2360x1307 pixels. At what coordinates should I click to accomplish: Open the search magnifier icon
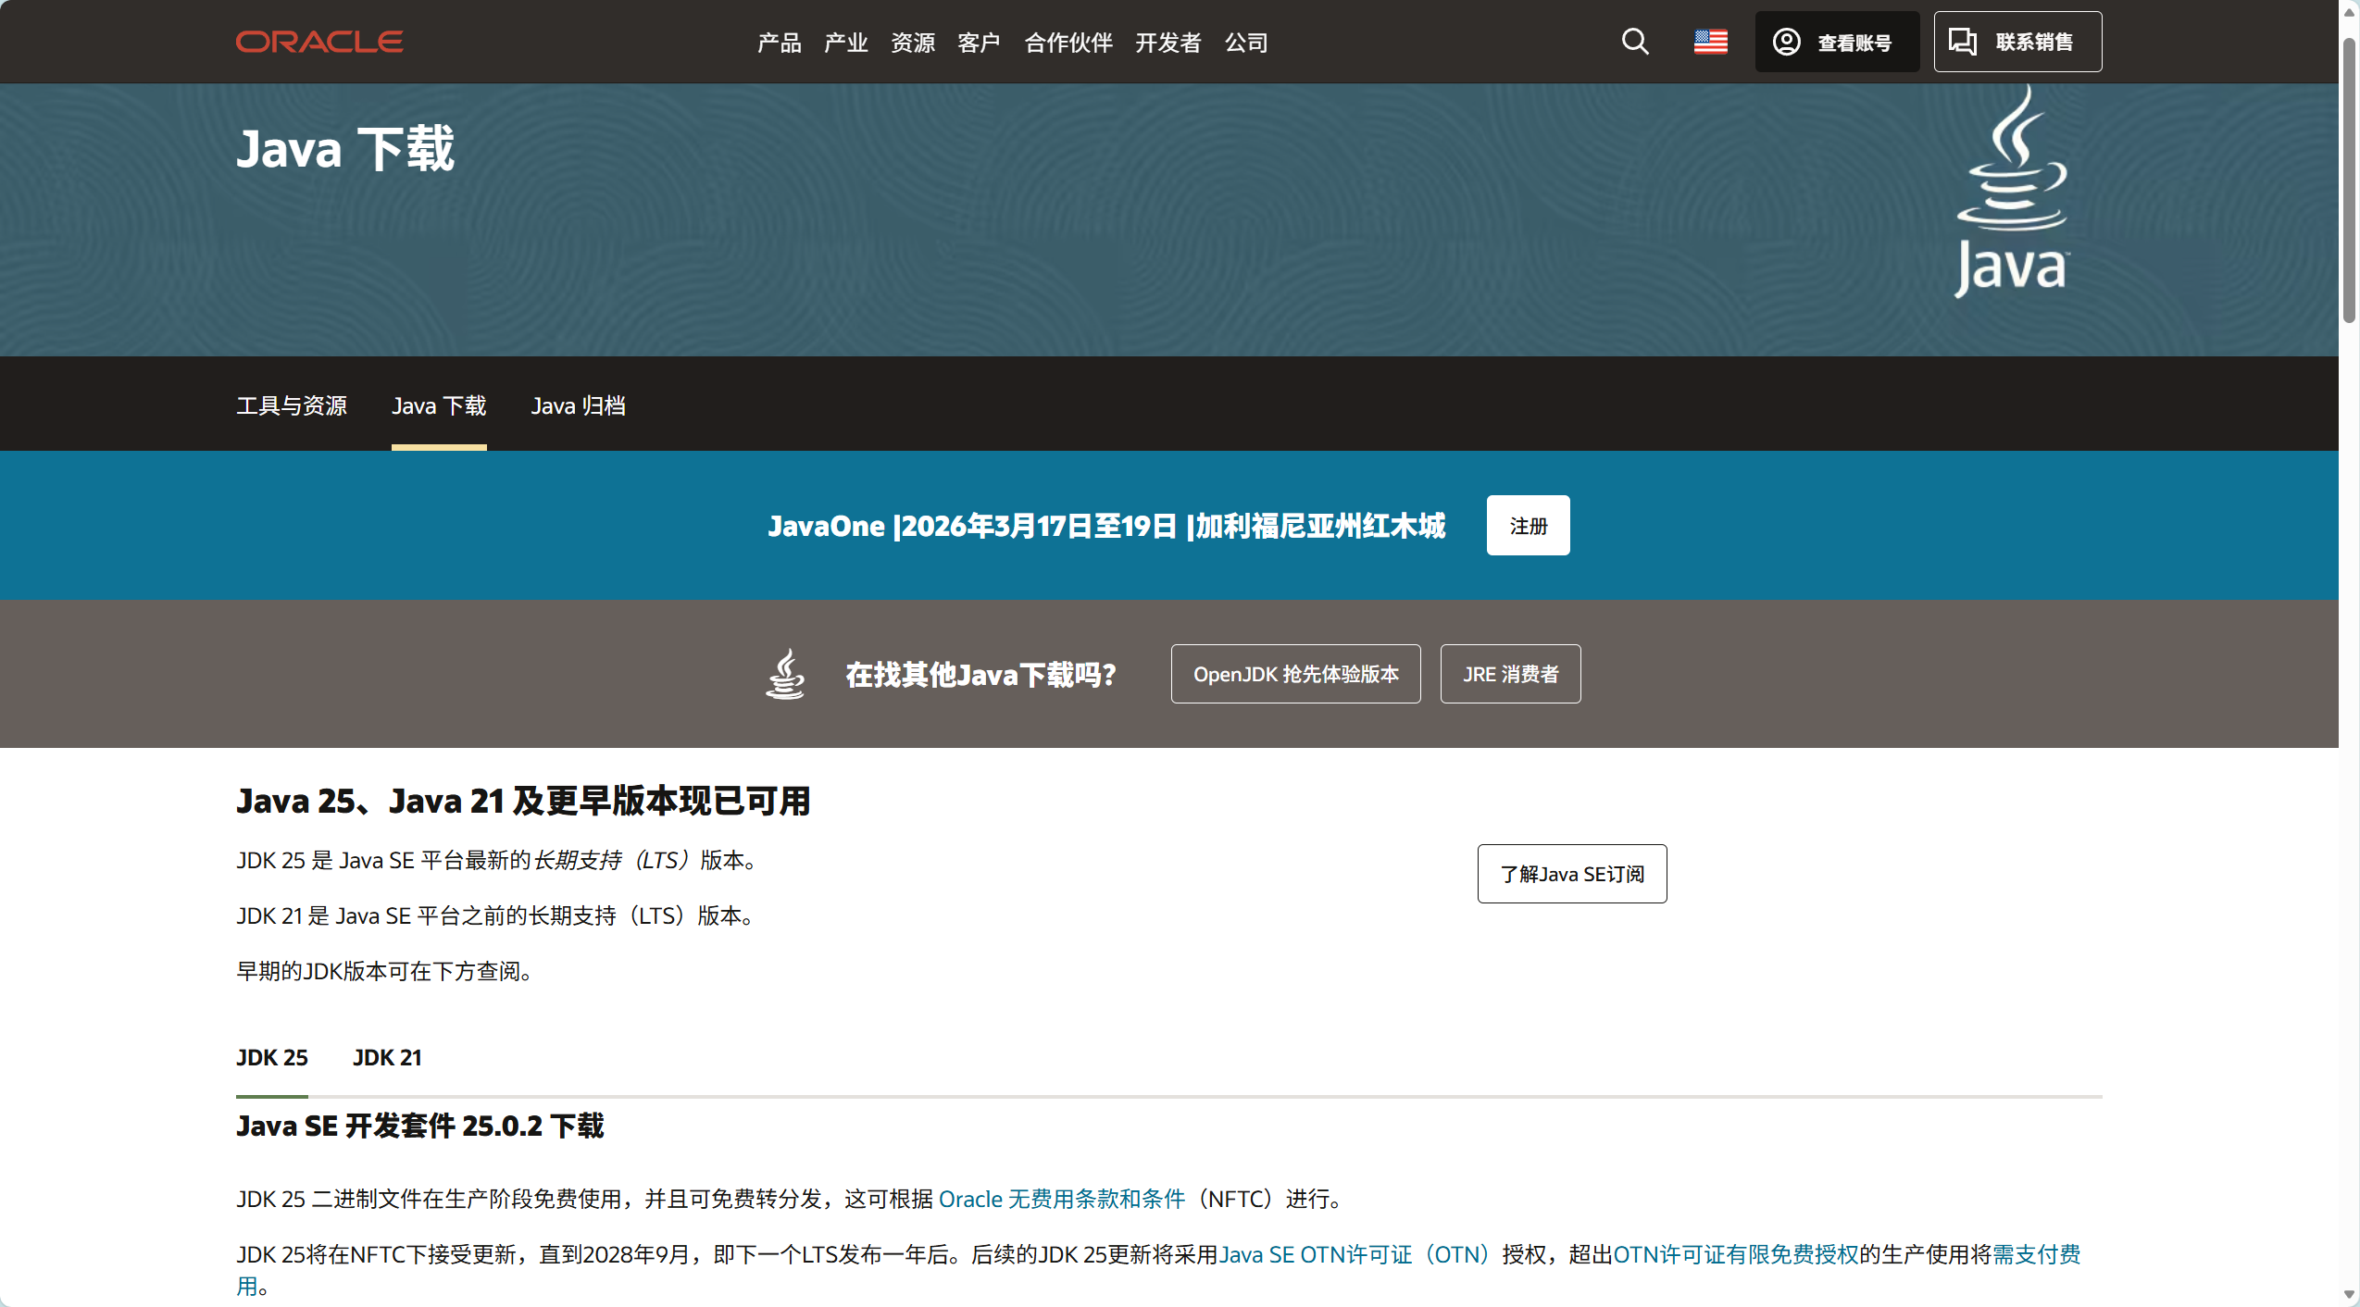1634,42
